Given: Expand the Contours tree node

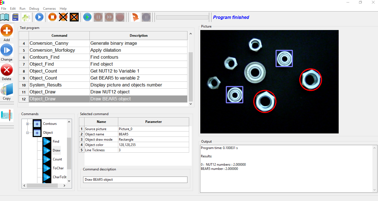Looking at the screenshot, I should tap(28, 124).
